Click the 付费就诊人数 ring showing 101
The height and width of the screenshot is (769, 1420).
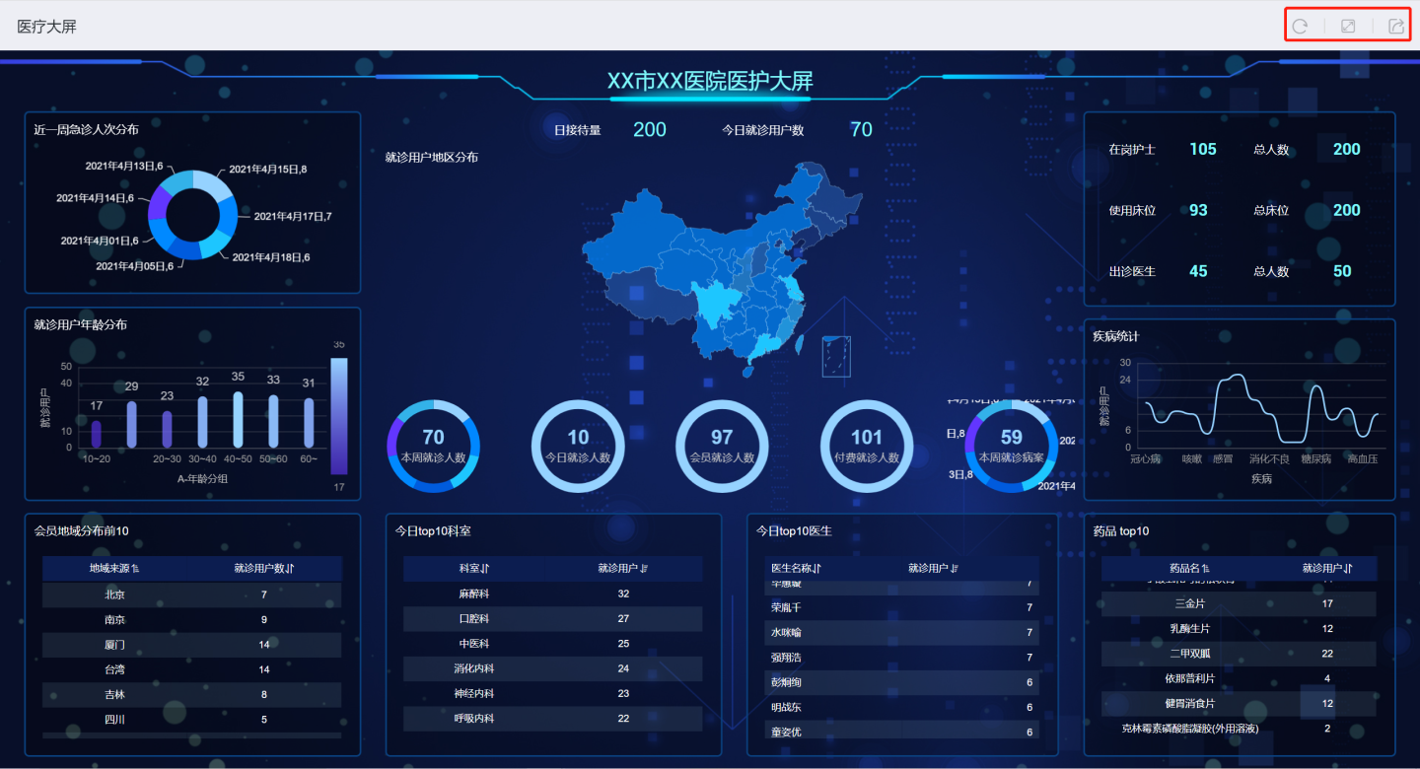coord(867,446)
